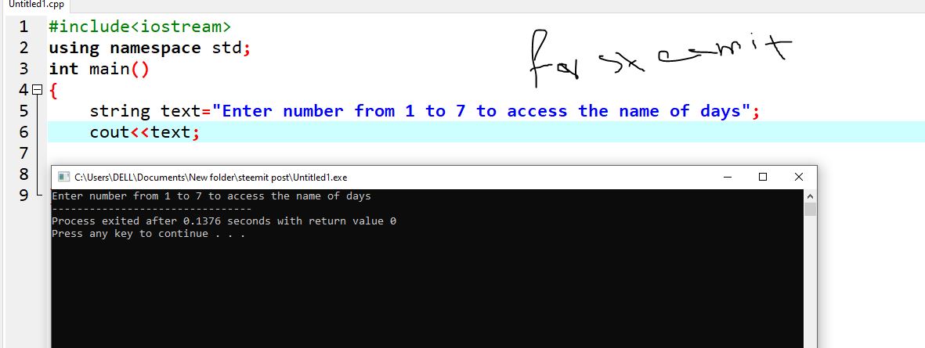Open the console window system menu icon
The height and width of the screenshot is (348, 925).
click(x=63, y=178)
